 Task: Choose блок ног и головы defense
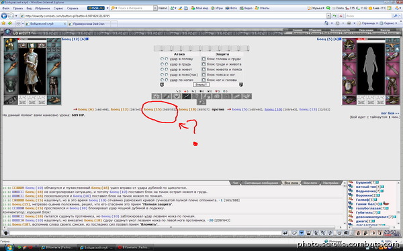pos(204,80)
